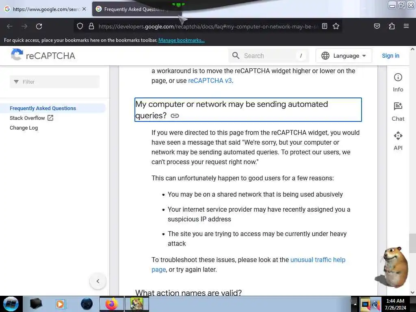Open the Chat side panel
416x312 pixels.
398,112
